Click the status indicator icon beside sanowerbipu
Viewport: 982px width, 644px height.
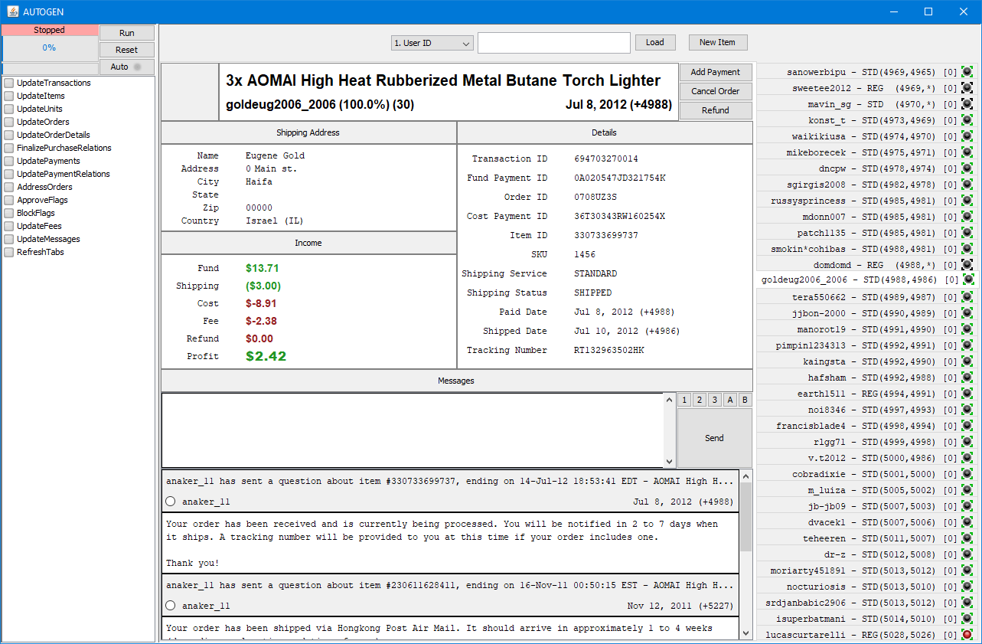click(x=967, y=72)
